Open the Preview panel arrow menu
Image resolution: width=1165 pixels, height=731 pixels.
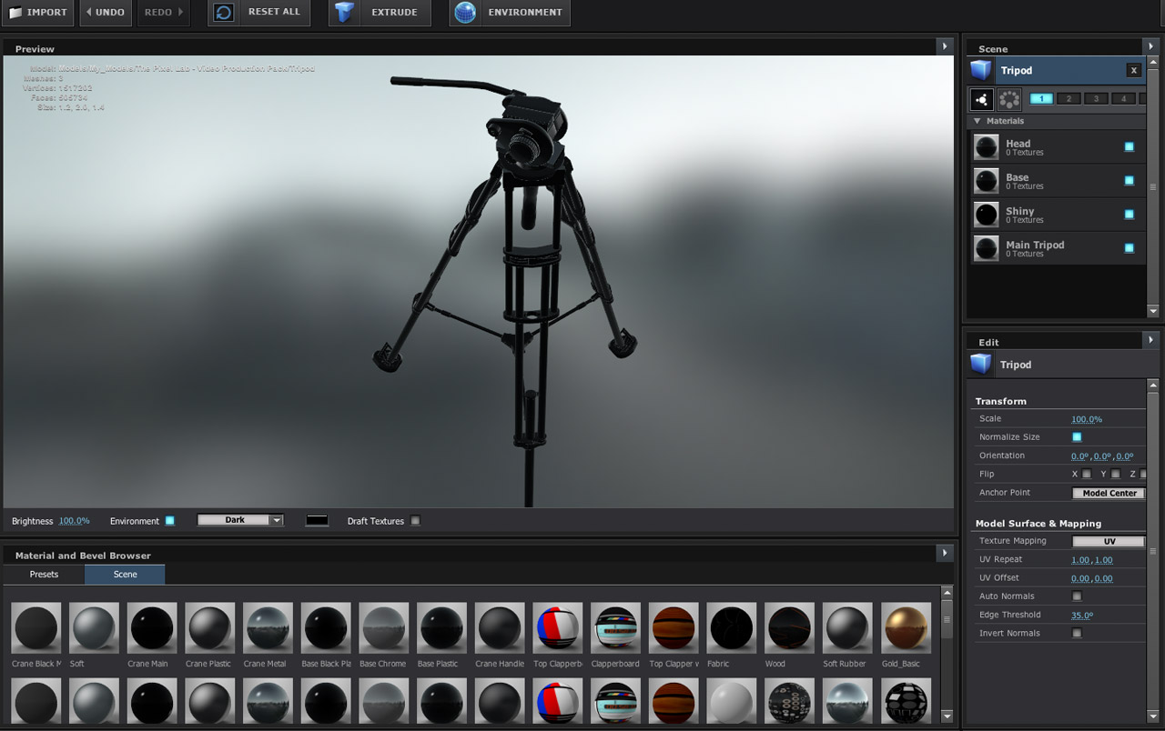(944, 45)
